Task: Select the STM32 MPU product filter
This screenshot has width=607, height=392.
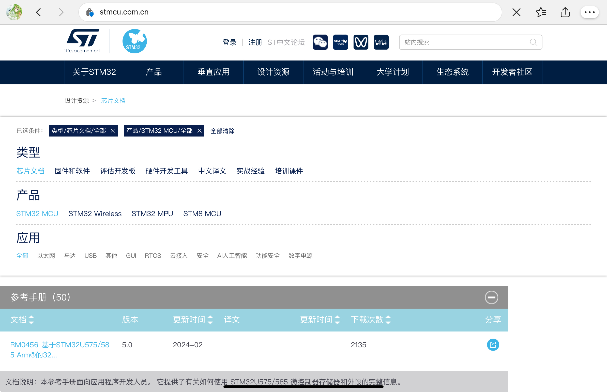Action: [x=152, y=214]
